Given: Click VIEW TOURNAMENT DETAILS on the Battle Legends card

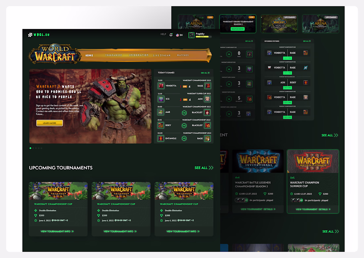Looking at the screenshot, I should pos(258,209).
